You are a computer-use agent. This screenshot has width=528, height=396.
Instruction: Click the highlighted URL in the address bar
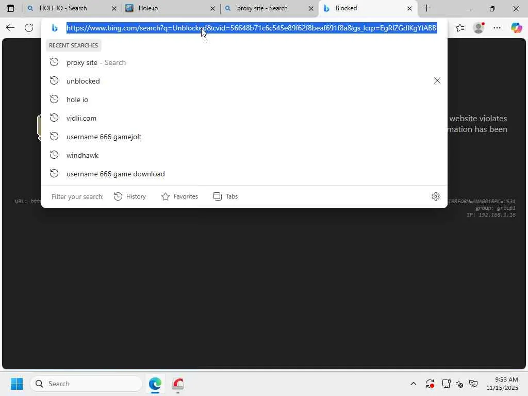(252, 28)
